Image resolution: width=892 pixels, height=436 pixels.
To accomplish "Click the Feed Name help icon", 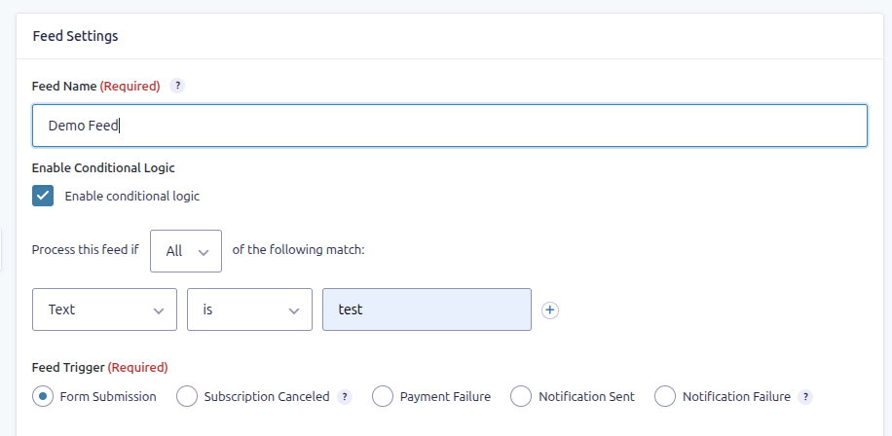I will coord(177,86).
